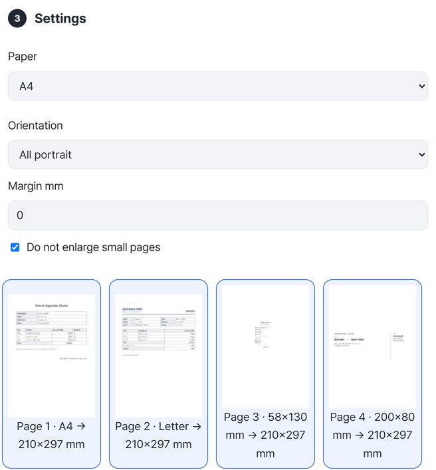Open the Orientation dropdown showing All portrait
436x470 pixels.
218,155
